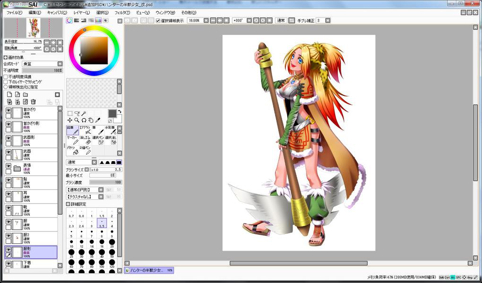Enable 不透明度保護 checkbox

click(x=6, y=77)
